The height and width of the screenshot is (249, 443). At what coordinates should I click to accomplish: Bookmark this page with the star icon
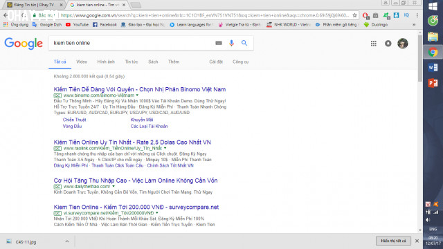[x=354, y=15]
